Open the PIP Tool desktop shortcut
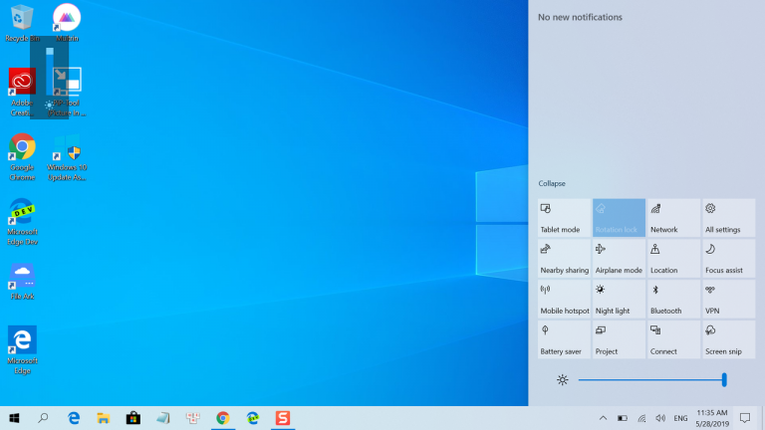This screenshot has width=765, height=430. click(x=67, y=93)
